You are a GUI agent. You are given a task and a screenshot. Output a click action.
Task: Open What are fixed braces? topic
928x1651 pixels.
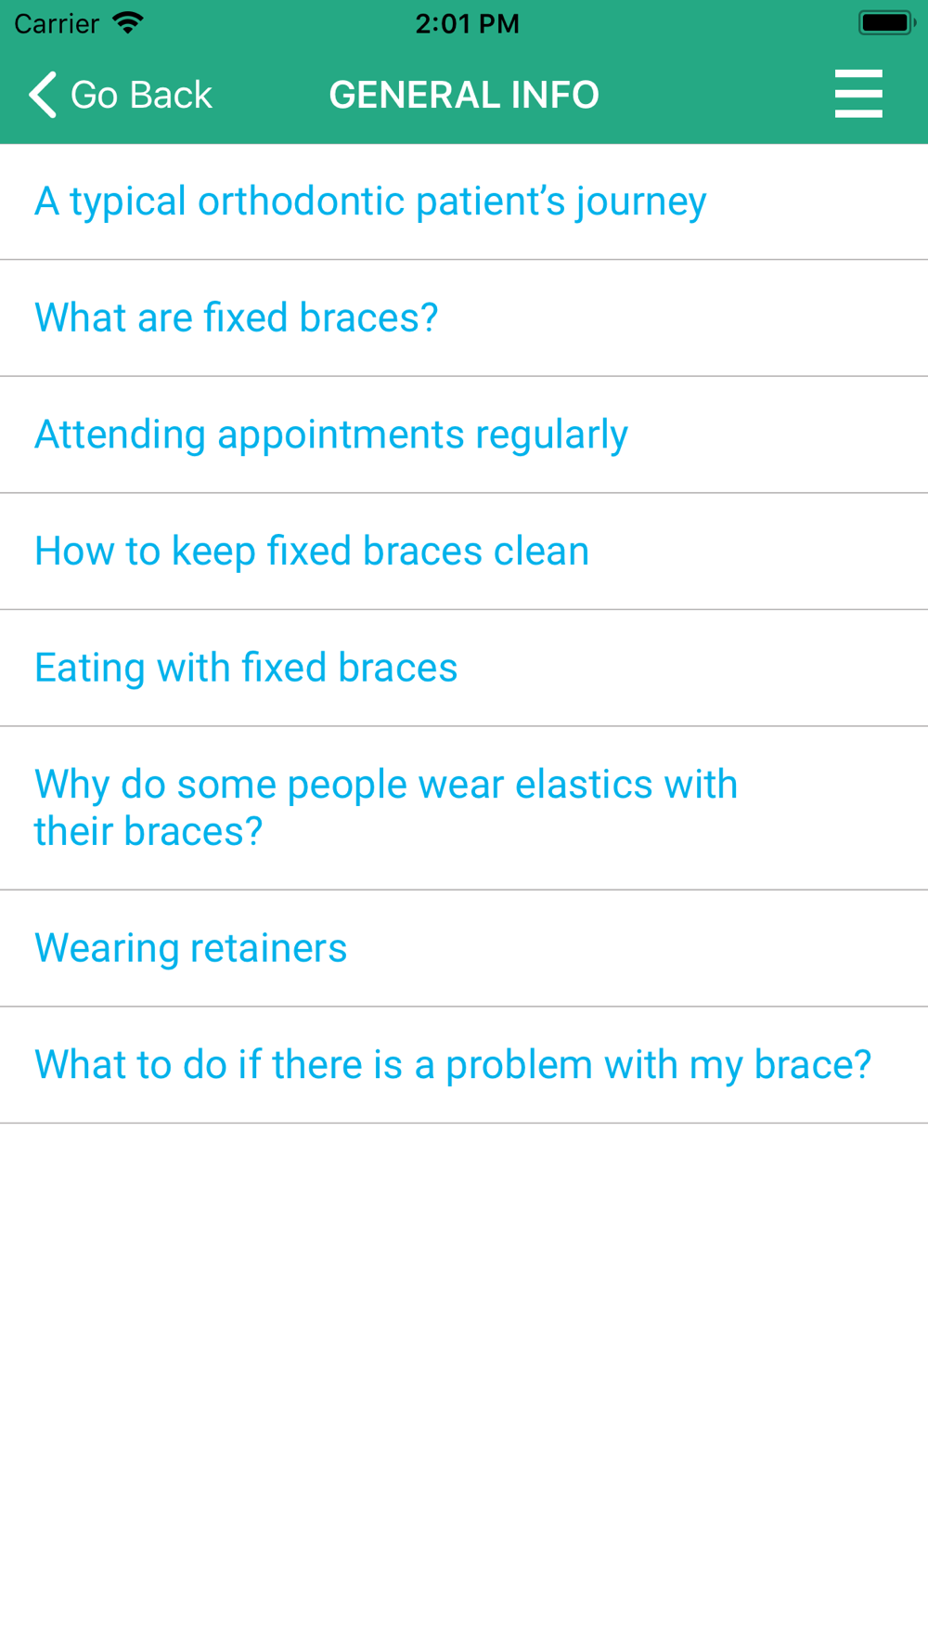pos(464,318)
